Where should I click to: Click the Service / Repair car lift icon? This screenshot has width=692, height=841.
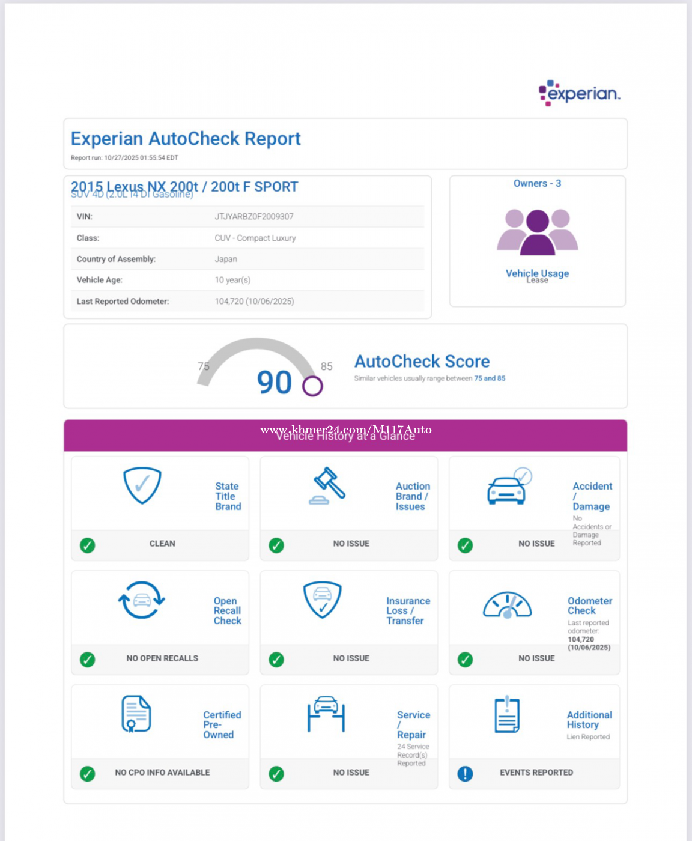pos(326,714)
